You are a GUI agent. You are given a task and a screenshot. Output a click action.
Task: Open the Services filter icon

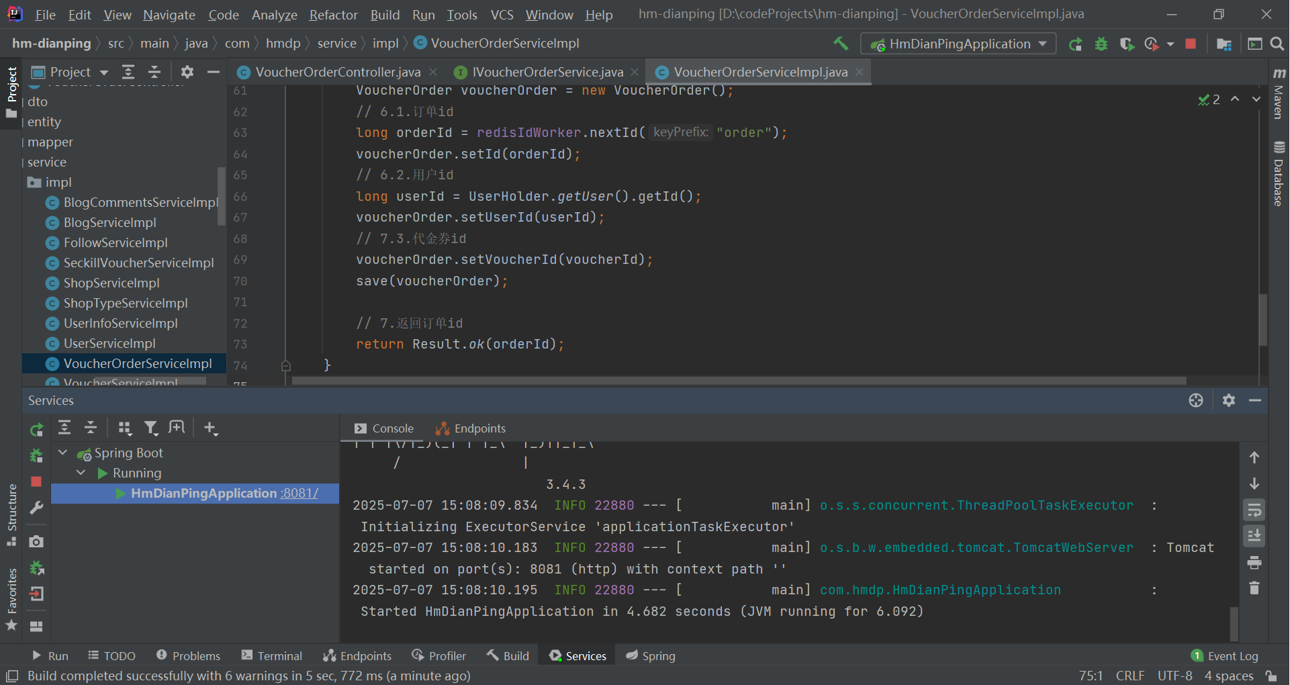pyautogui.click(x=151, y=428)
